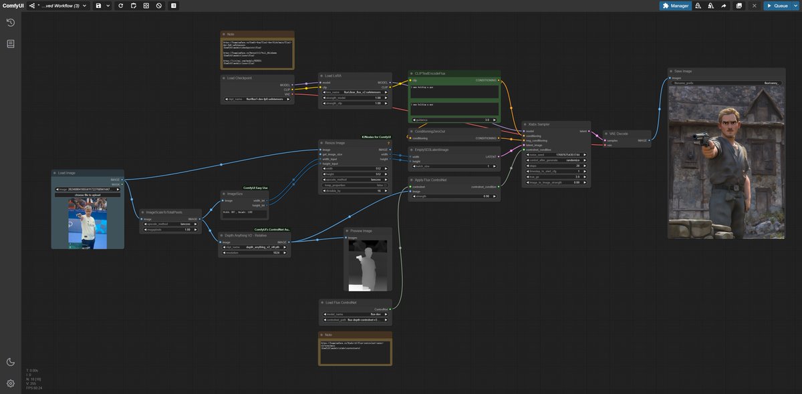802x394 pixels.
Task: Collapse the Preview Image node dot
Action: 347,230
